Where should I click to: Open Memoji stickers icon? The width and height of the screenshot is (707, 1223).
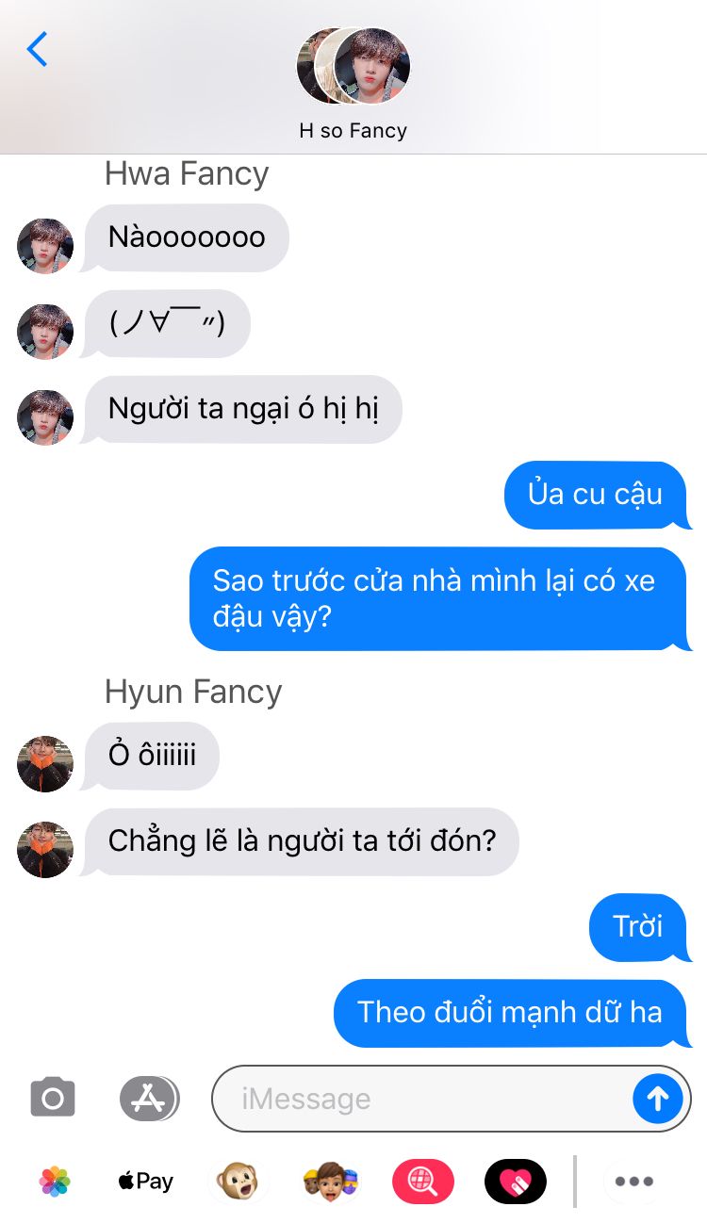tap(331, 1181)
